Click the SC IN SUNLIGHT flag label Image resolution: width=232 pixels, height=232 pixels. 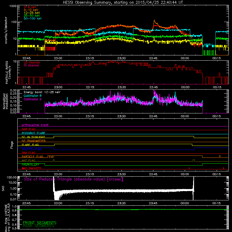point(33,137)
